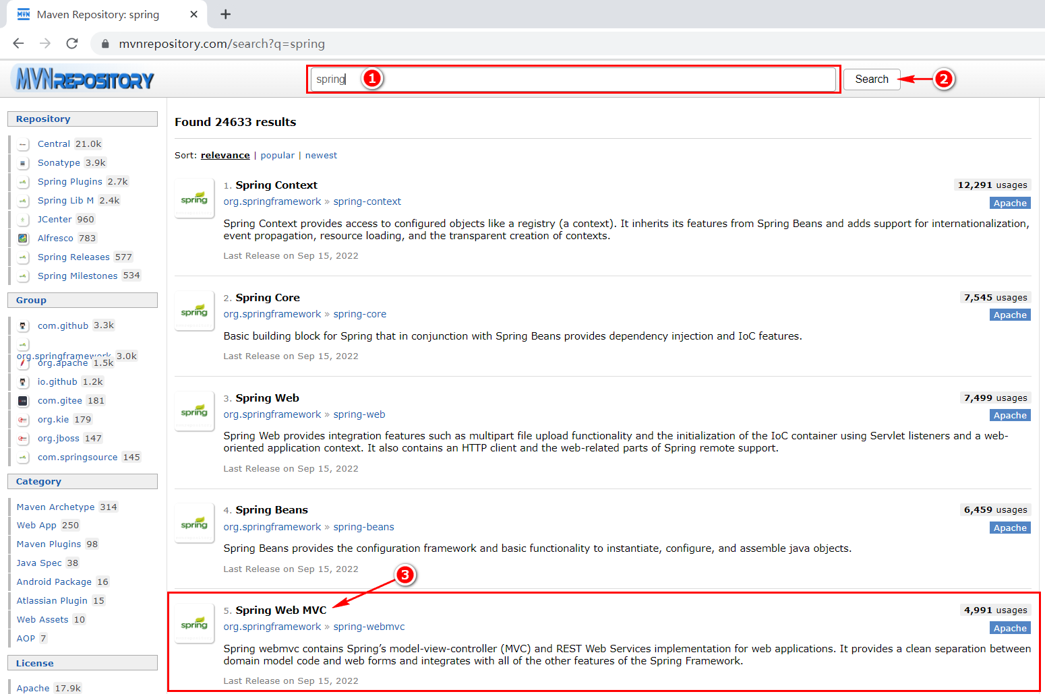The height and width of the screenshot is (694, 1045).
Task: Click the spring-context artifact link
Action: pos(367,201)
